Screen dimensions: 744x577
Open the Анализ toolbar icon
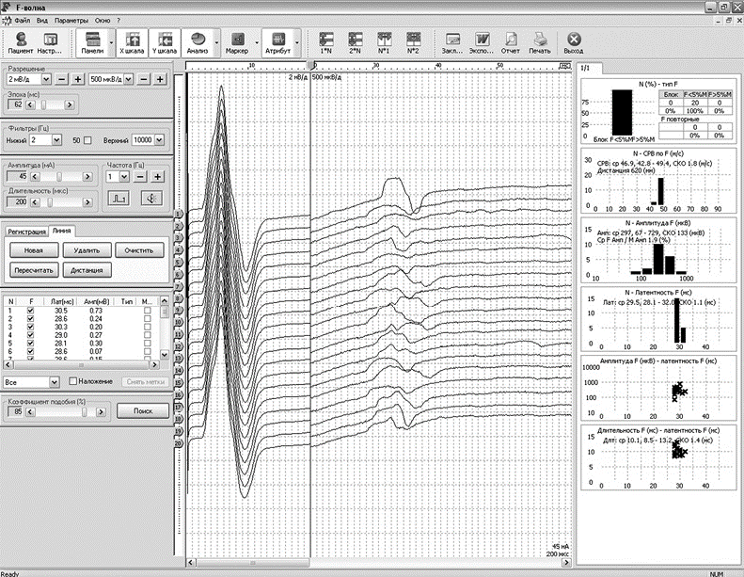198,42
